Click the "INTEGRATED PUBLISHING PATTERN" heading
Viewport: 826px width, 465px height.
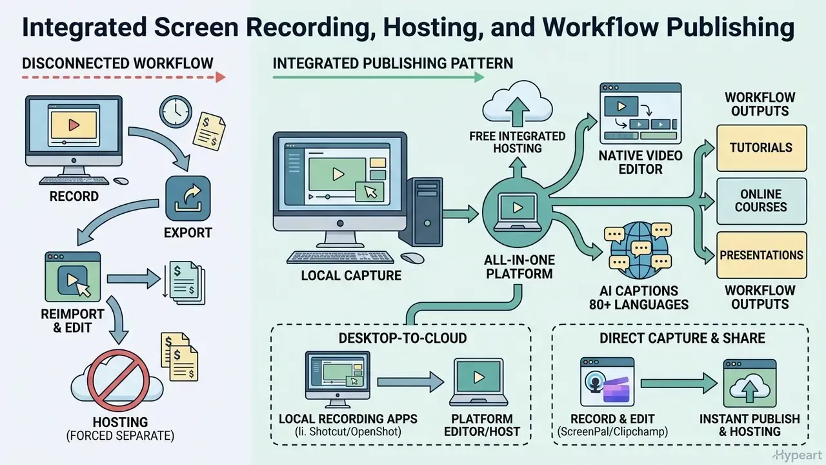tap(393, 63)
